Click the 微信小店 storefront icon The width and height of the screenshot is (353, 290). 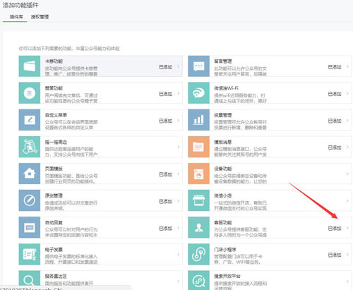click(x=198, y=200)
